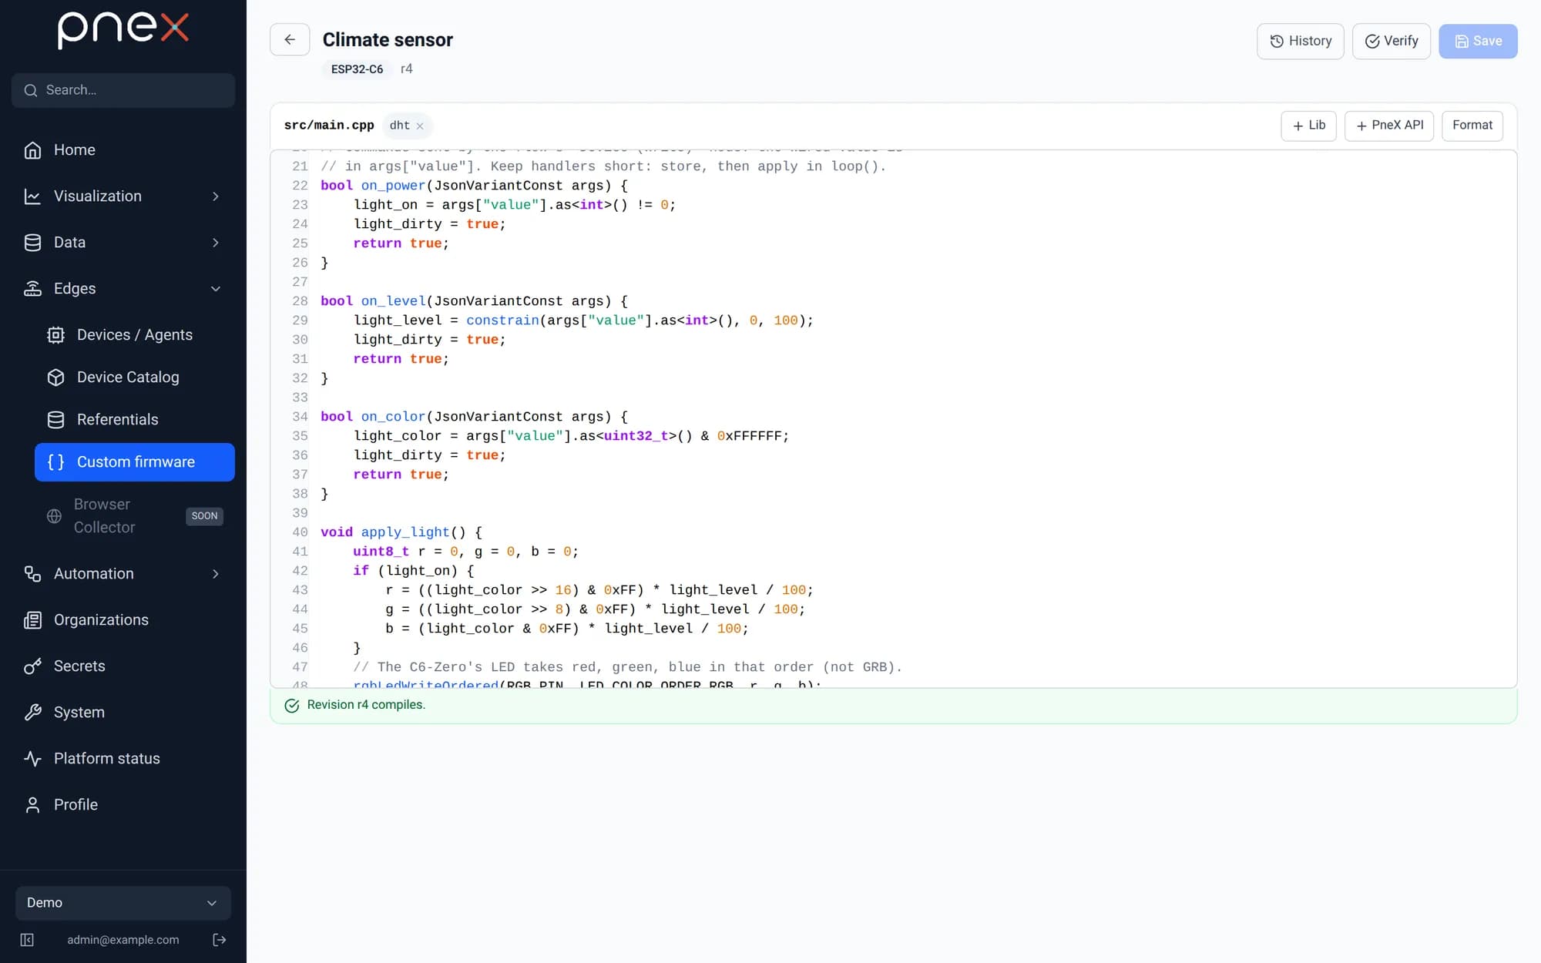Image resolution: width=1541 pixels, height=963 pixels.
Task: Save the firmware
Action: coord(1478,41)
